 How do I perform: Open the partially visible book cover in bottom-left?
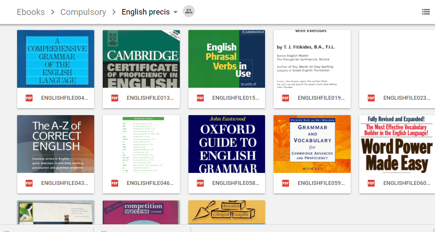point(56,212)
